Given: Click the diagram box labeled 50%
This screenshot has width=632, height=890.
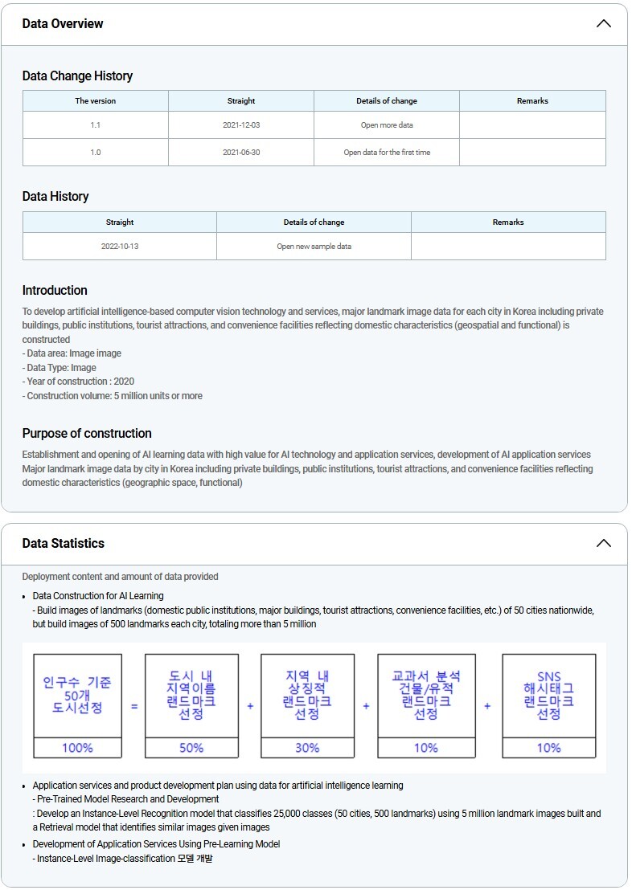Looking at the screenshot, I should (191, 705).
